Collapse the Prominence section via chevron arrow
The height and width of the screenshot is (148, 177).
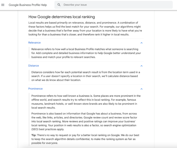[x=141, y=89]
